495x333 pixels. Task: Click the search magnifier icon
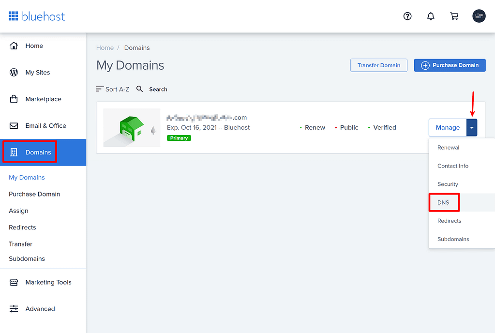coord(139,89)
